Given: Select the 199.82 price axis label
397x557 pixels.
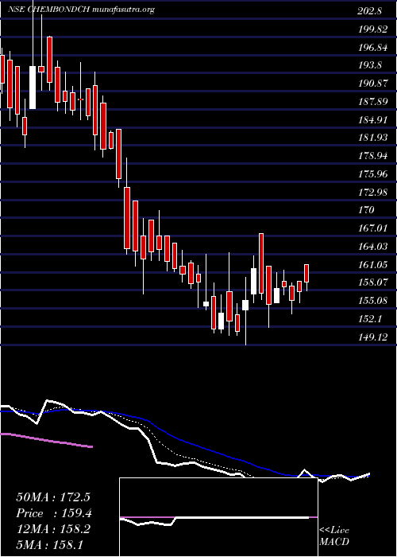Looking at the screenshot, I should (x=372, y=29).
